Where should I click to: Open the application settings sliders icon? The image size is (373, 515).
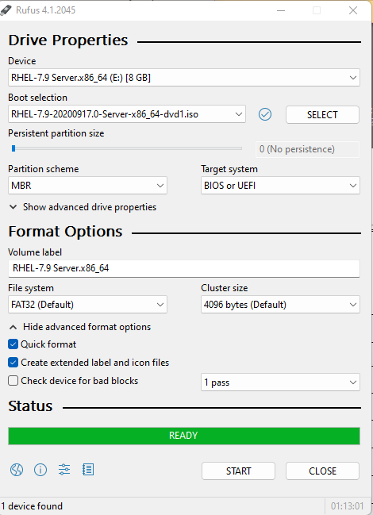pyautogui.click(x=64, y=470)
